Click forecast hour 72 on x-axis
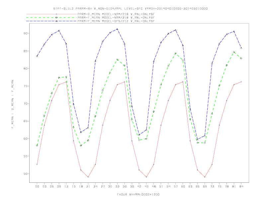Viewport: 263px width, 203px height. click(x=212, y=186)
